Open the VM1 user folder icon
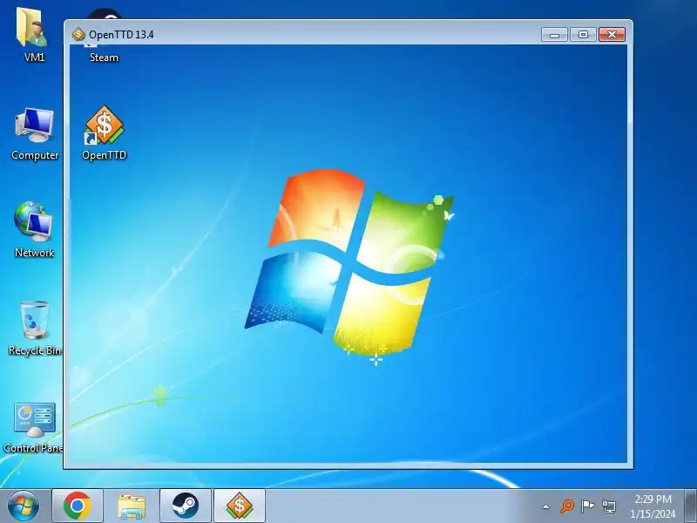 32,28
